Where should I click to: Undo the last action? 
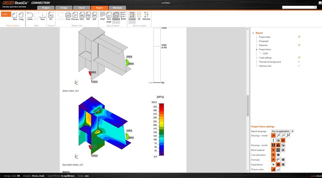30,16
